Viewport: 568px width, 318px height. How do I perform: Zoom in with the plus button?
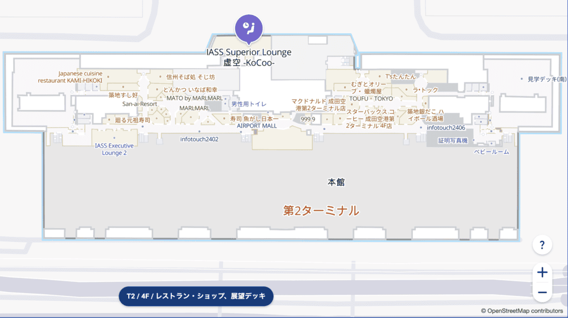pyautogui.click(x=542, y=272)
